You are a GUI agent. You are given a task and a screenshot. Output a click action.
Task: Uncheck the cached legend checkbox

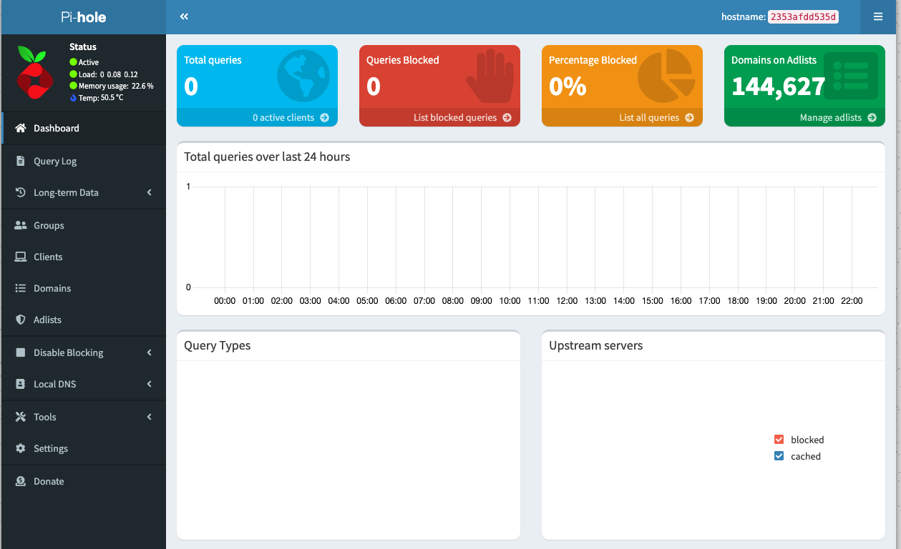coord(779,456)
